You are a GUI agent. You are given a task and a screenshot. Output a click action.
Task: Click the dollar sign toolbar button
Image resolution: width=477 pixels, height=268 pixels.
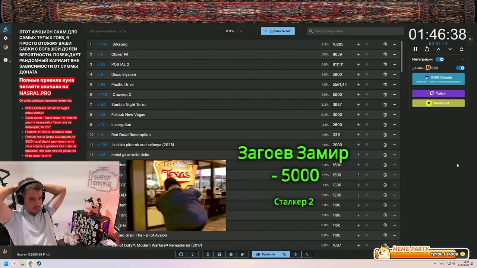pyautogui.click(x=192, y=254)
